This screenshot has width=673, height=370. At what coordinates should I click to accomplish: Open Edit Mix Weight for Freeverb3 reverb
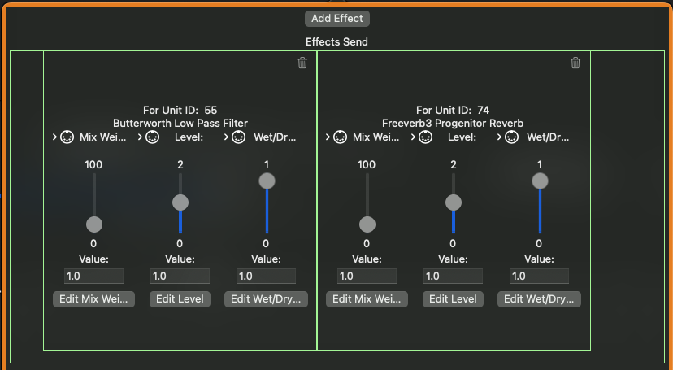pyautogui.click(x=367, y=298)
